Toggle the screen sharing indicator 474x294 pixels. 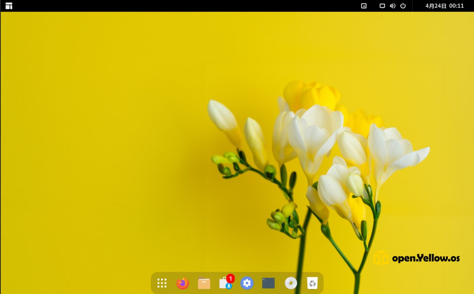coord(382,6)
